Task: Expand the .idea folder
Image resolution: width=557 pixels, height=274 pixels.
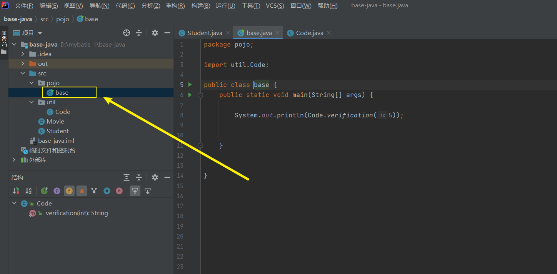Action: (23, 54)
